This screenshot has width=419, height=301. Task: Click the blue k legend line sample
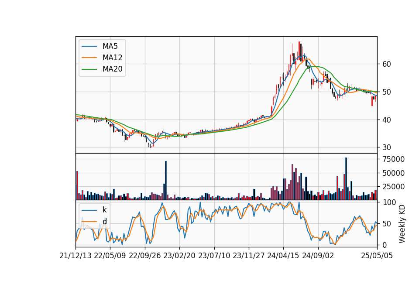[89, 210]
